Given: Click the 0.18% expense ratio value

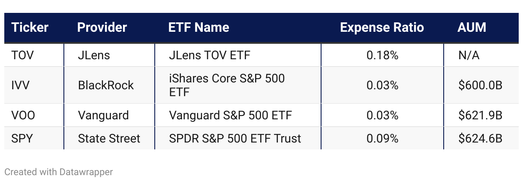Looking at the screenshot, I should pos(382,55).
